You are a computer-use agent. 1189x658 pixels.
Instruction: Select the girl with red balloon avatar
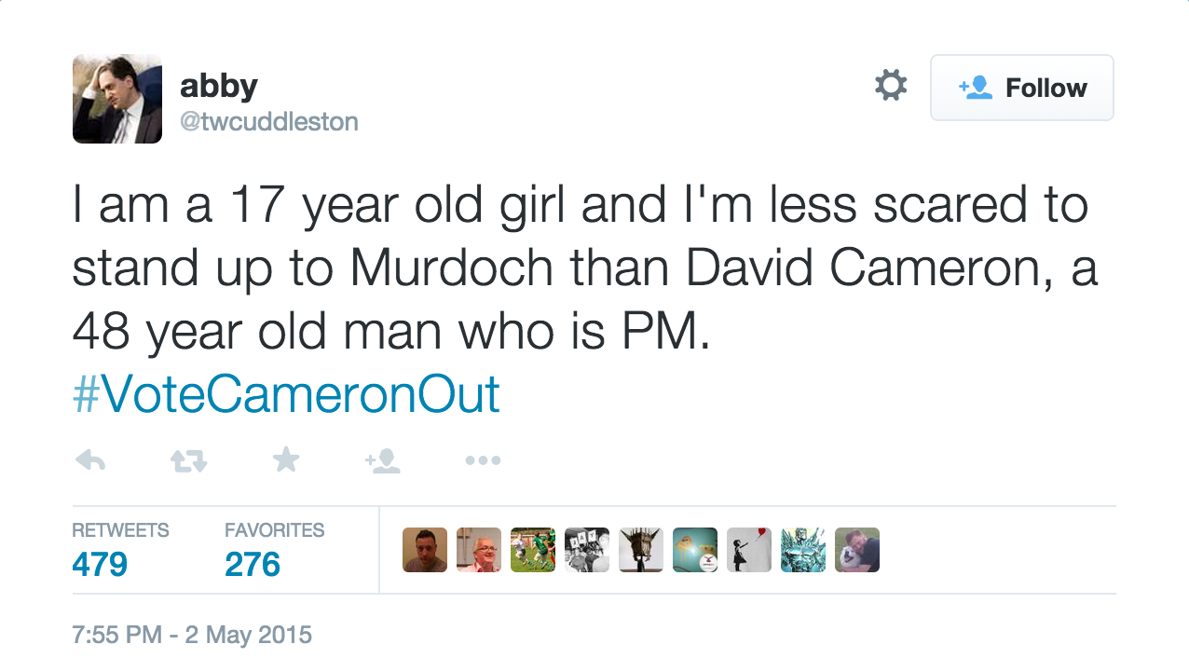(x=749, y=550)
